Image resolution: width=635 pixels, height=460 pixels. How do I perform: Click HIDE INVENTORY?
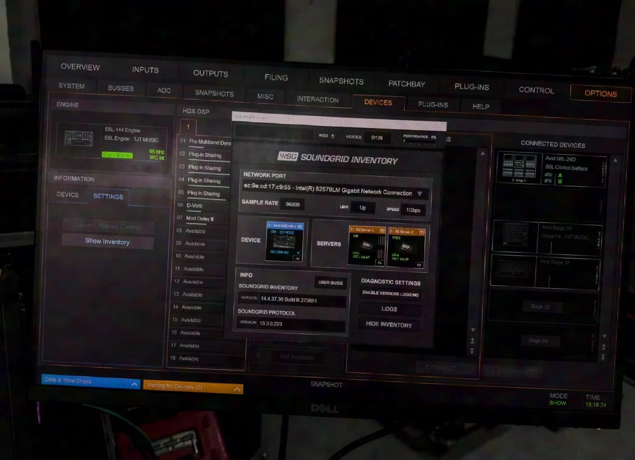(x=389, y=324)
